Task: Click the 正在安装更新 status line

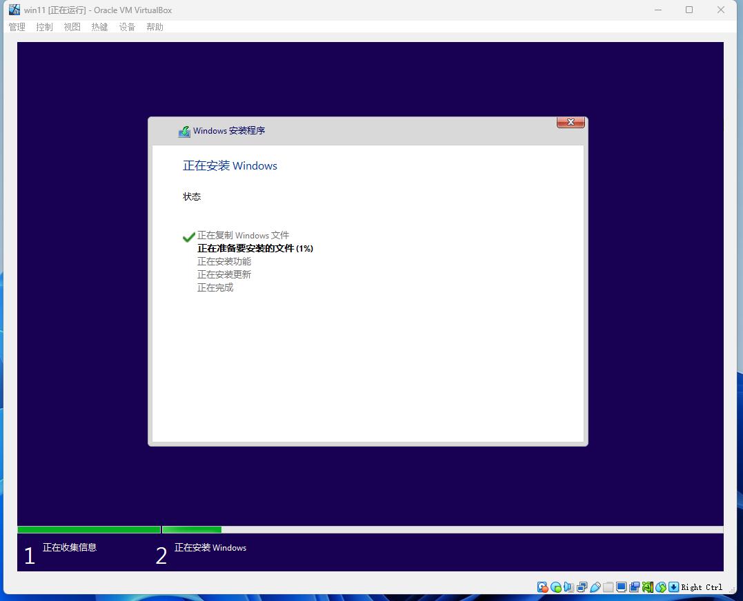Action: point(224,274)
